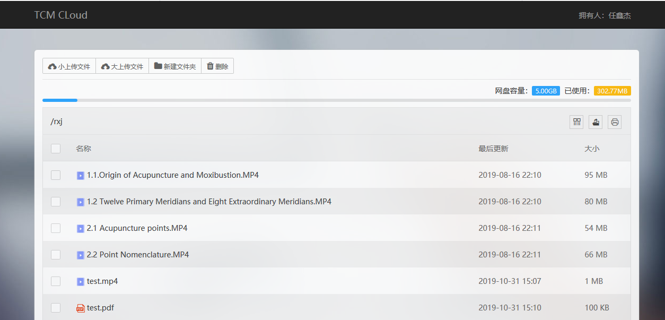Click the video icon beside test.mp4

(x=81, y=281)
